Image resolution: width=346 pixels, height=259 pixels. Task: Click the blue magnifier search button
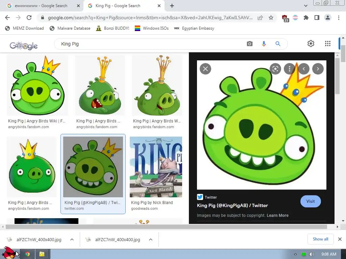tap(278, 44)
